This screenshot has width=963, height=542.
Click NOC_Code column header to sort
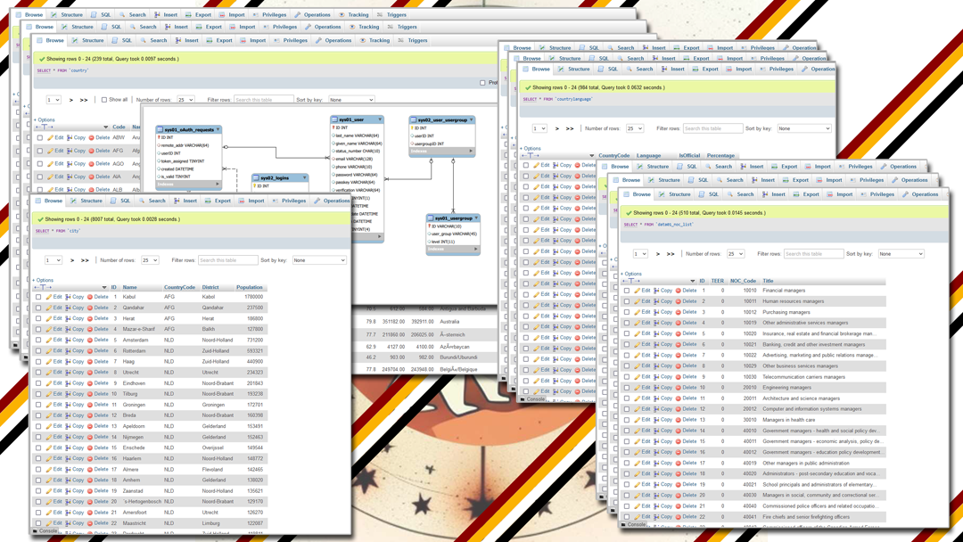743,281
